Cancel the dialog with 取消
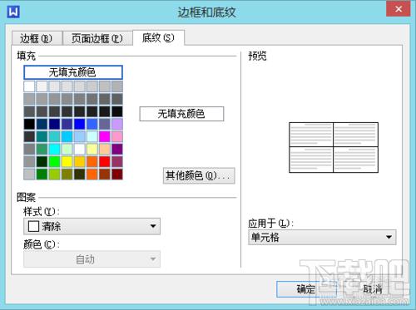 pyautogui.click(x=373, y=289)
